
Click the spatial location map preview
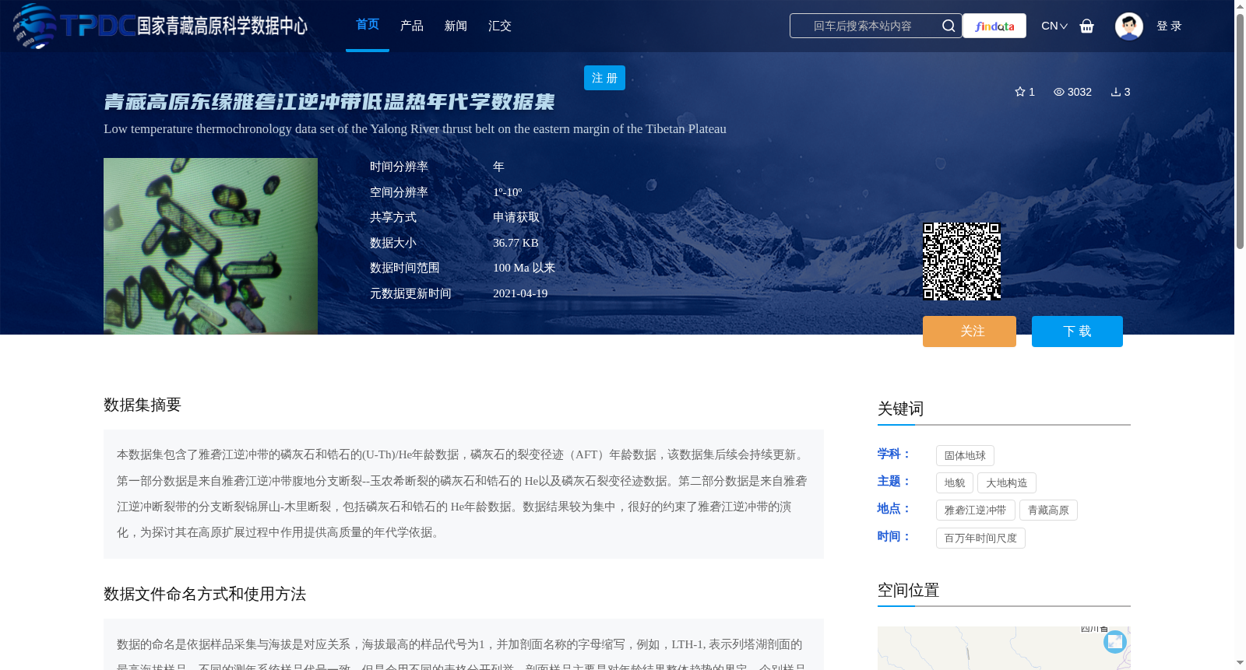click(x=1004, y=648)
